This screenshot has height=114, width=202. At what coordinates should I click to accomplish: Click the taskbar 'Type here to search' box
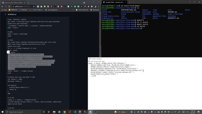coord(23,112)
